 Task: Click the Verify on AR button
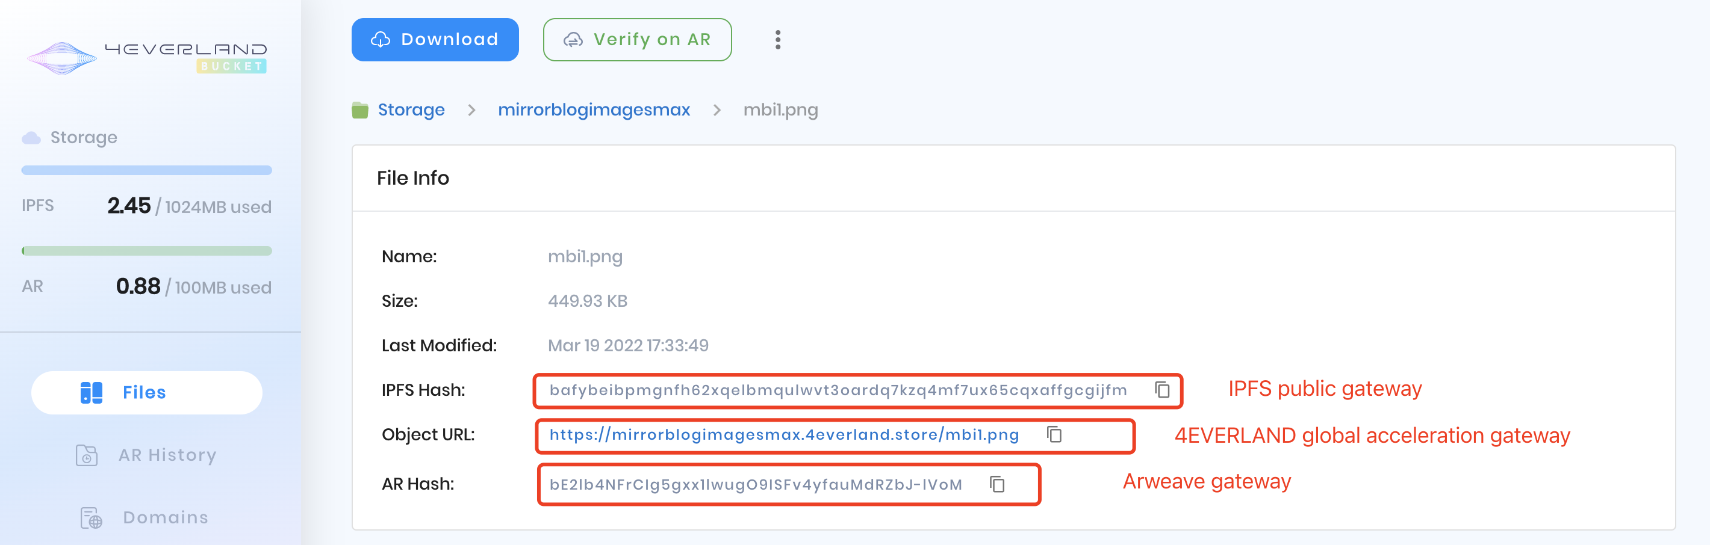[637, 40]
